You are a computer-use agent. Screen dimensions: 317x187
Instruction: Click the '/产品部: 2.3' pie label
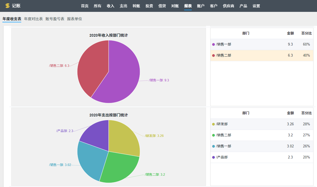coord(65,131)
